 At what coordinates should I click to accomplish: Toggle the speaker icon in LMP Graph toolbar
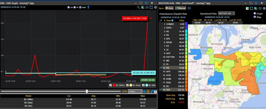pyautogui.click(x=147, y=7)
